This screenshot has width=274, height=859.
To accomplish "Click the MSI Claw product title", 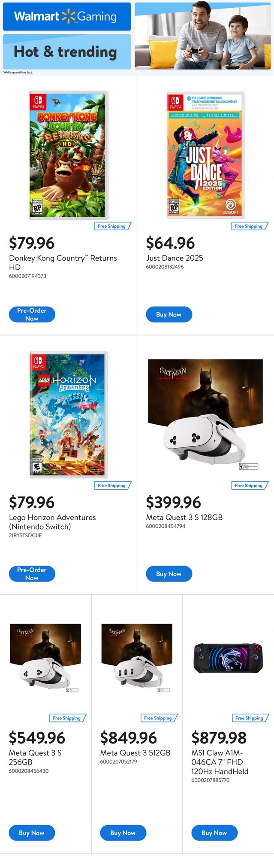I will (220, 762).
